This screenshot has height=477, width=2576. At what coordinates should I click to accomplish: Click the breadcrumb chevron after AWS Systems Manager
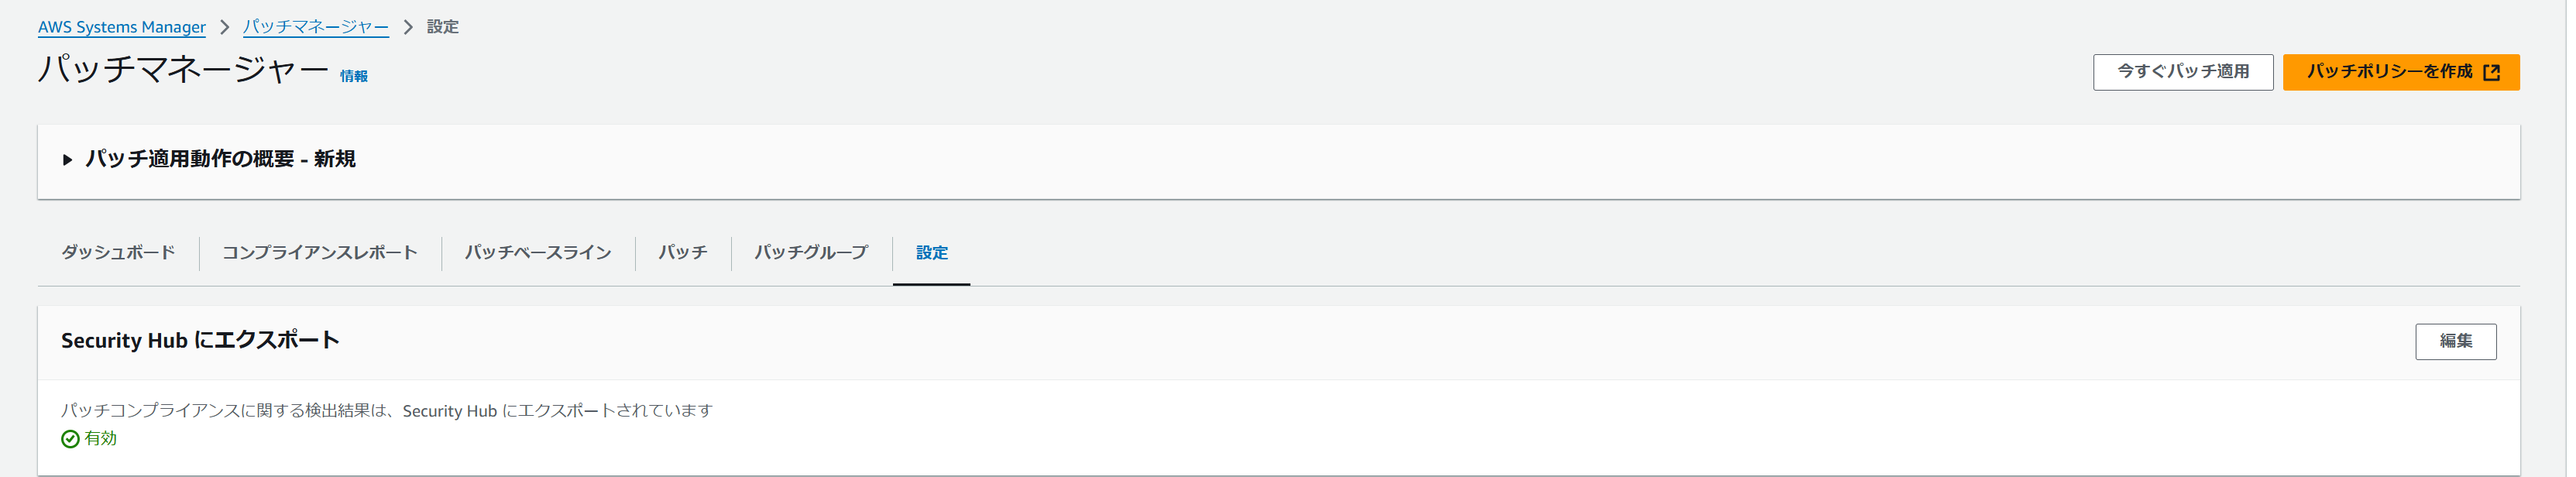click(226, 27)
